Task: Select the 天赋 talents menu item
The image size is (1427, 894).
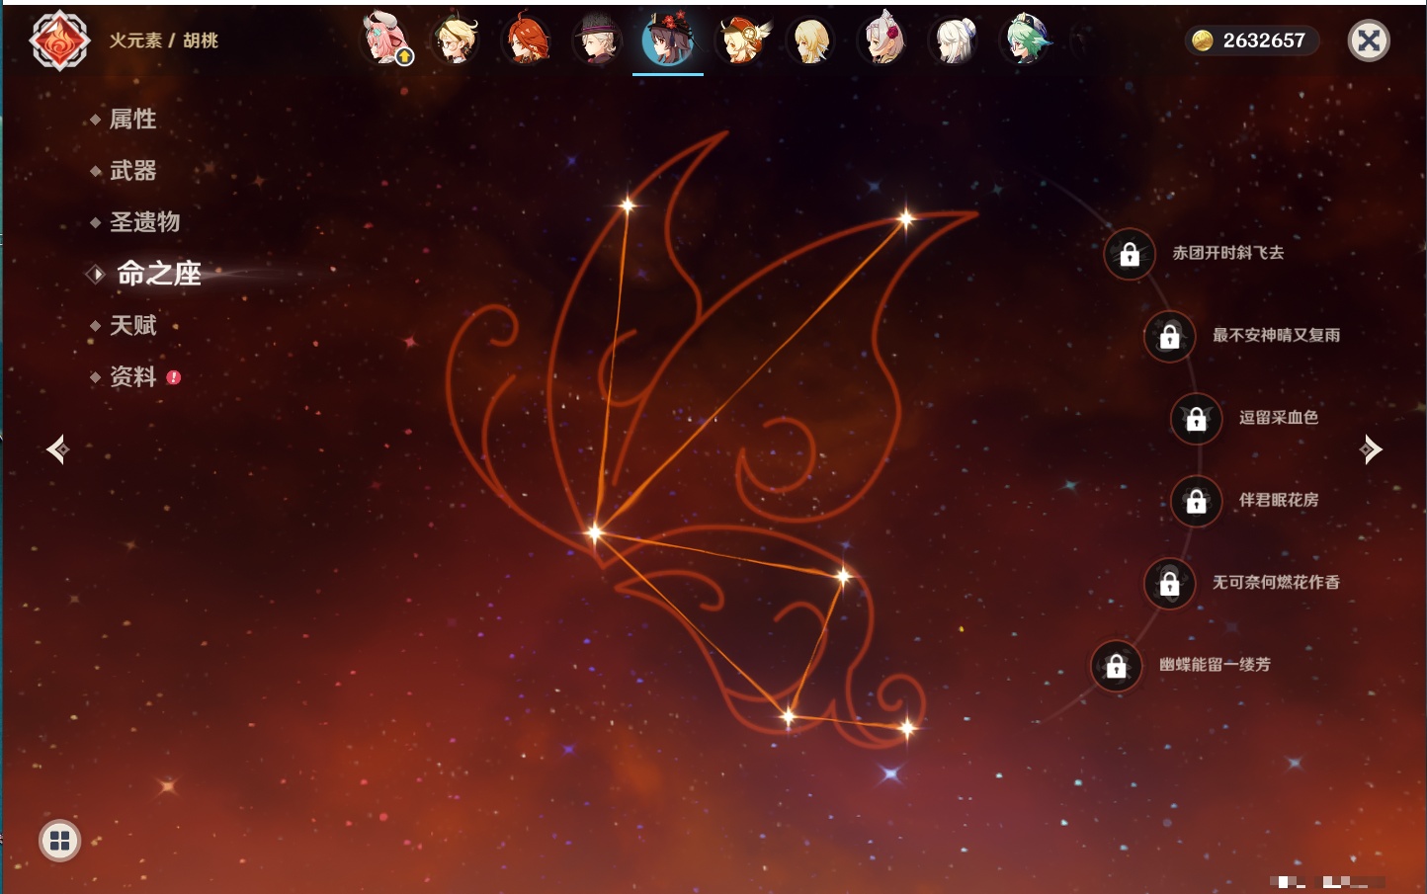Action: tap(132, 325)
